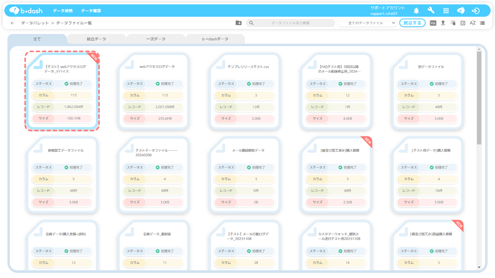Click the magnifier search icon
Image resolution: width=495 pixels, height=278 pixels.
251,23
